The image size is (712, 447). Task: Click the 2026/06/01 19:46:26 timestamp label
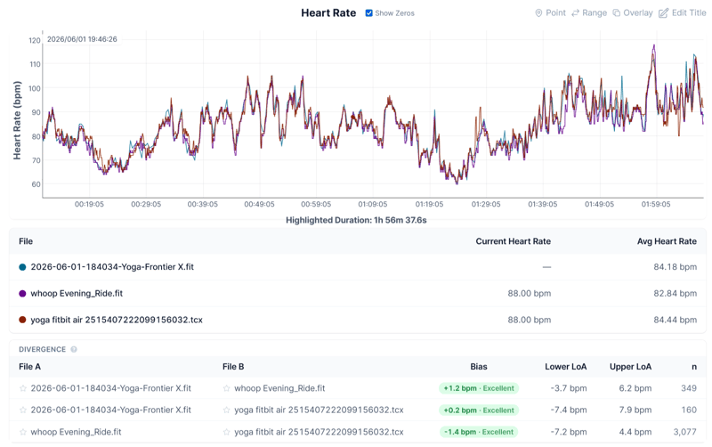(x=82, y=39)
